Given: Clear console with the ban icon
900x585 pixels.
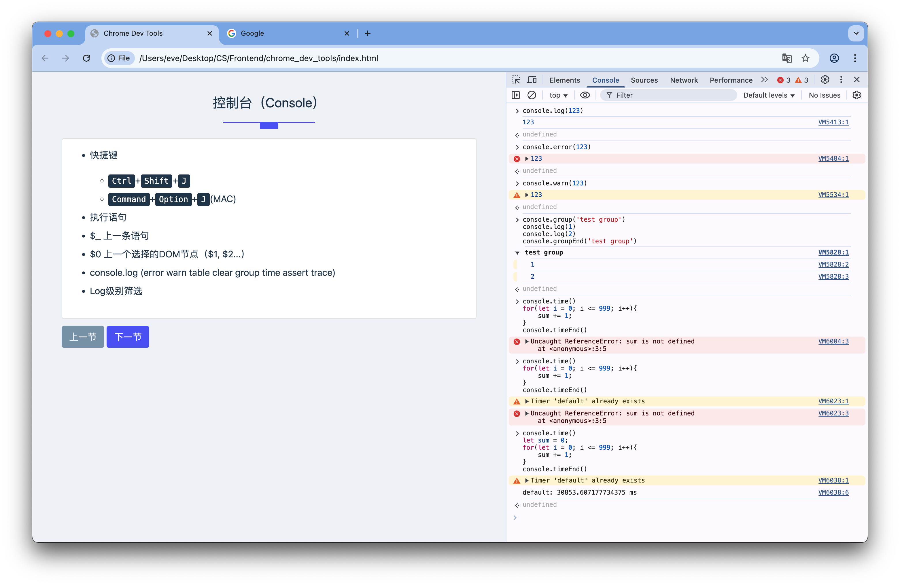Looking at the screenshot, I should point(532,95).
